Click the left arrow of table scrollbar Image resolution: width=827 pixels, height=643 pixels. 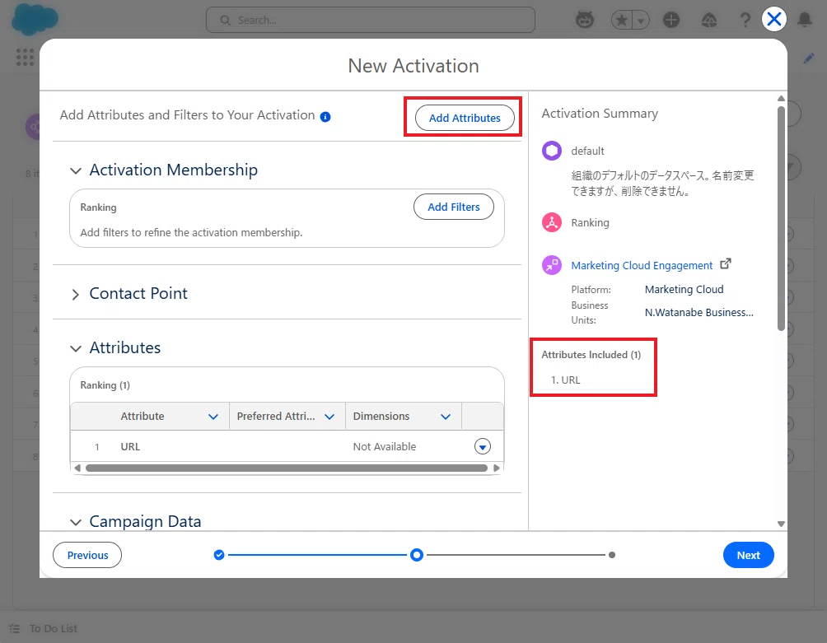(77, 468)
